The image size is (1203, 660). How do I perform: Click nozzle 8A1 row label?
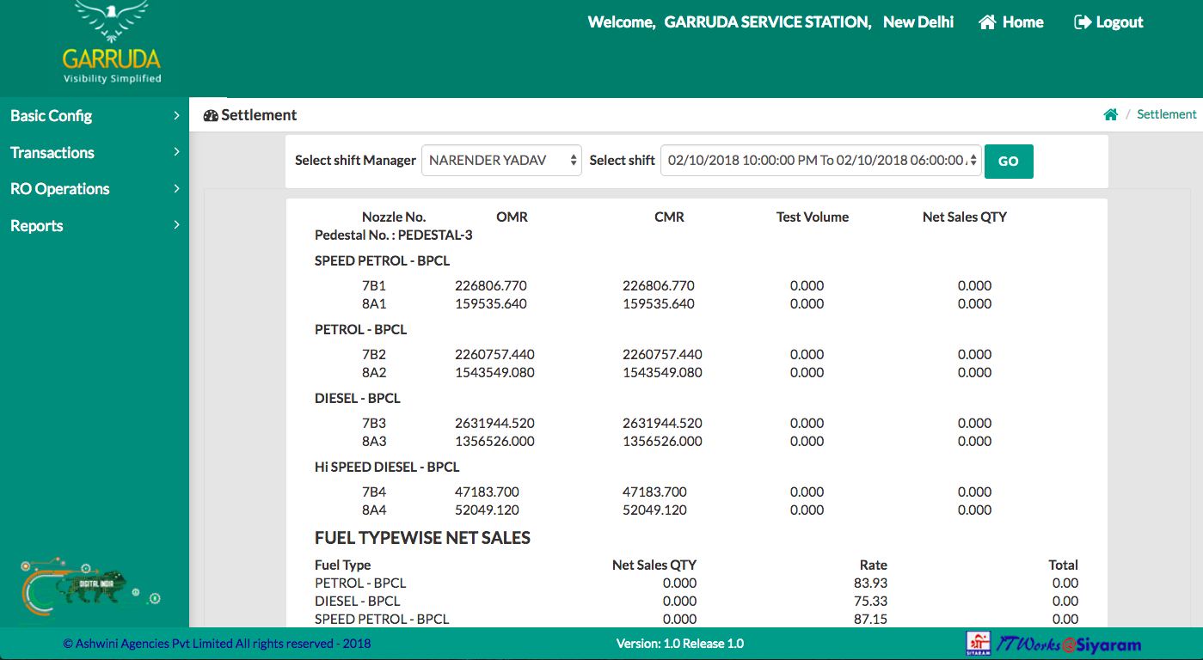click(x=374, y=303)
